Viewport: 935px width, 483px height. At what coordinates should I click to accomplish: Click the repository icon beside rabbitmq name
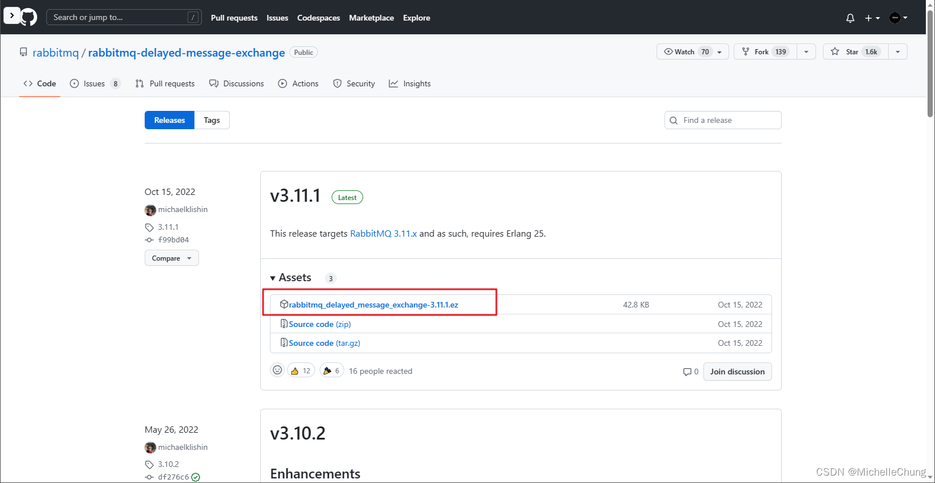pos(23,52)
